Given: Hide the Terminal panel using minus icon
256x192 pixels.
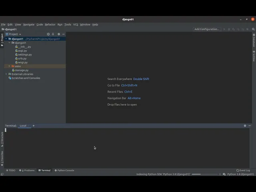Looking at the screenshot, I should coord(250,126).
